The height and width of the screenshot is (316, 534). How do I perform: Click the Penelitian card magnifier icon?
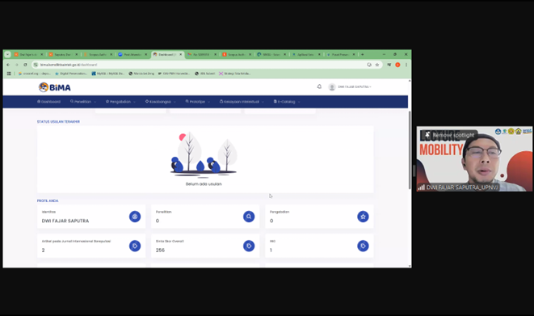pos(249,217)
